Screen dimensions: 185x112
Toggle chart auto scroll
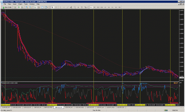pos(35,7)
